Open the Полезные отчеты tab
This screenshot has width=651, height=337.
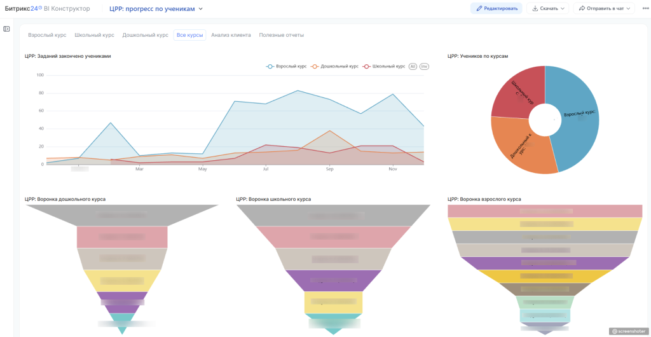[281, 35]
